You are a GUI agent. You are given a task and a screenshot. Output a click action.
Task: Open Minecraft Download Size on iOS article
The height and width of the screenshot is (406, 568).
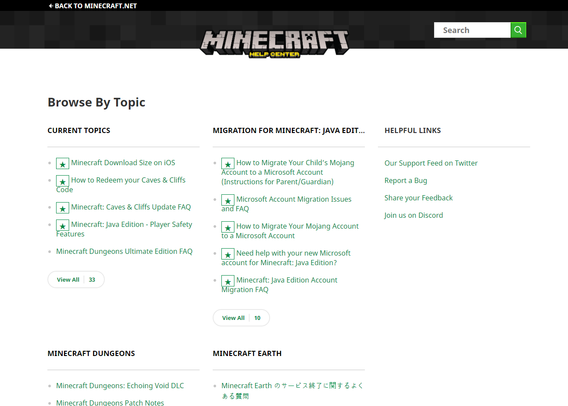[123, 163]
